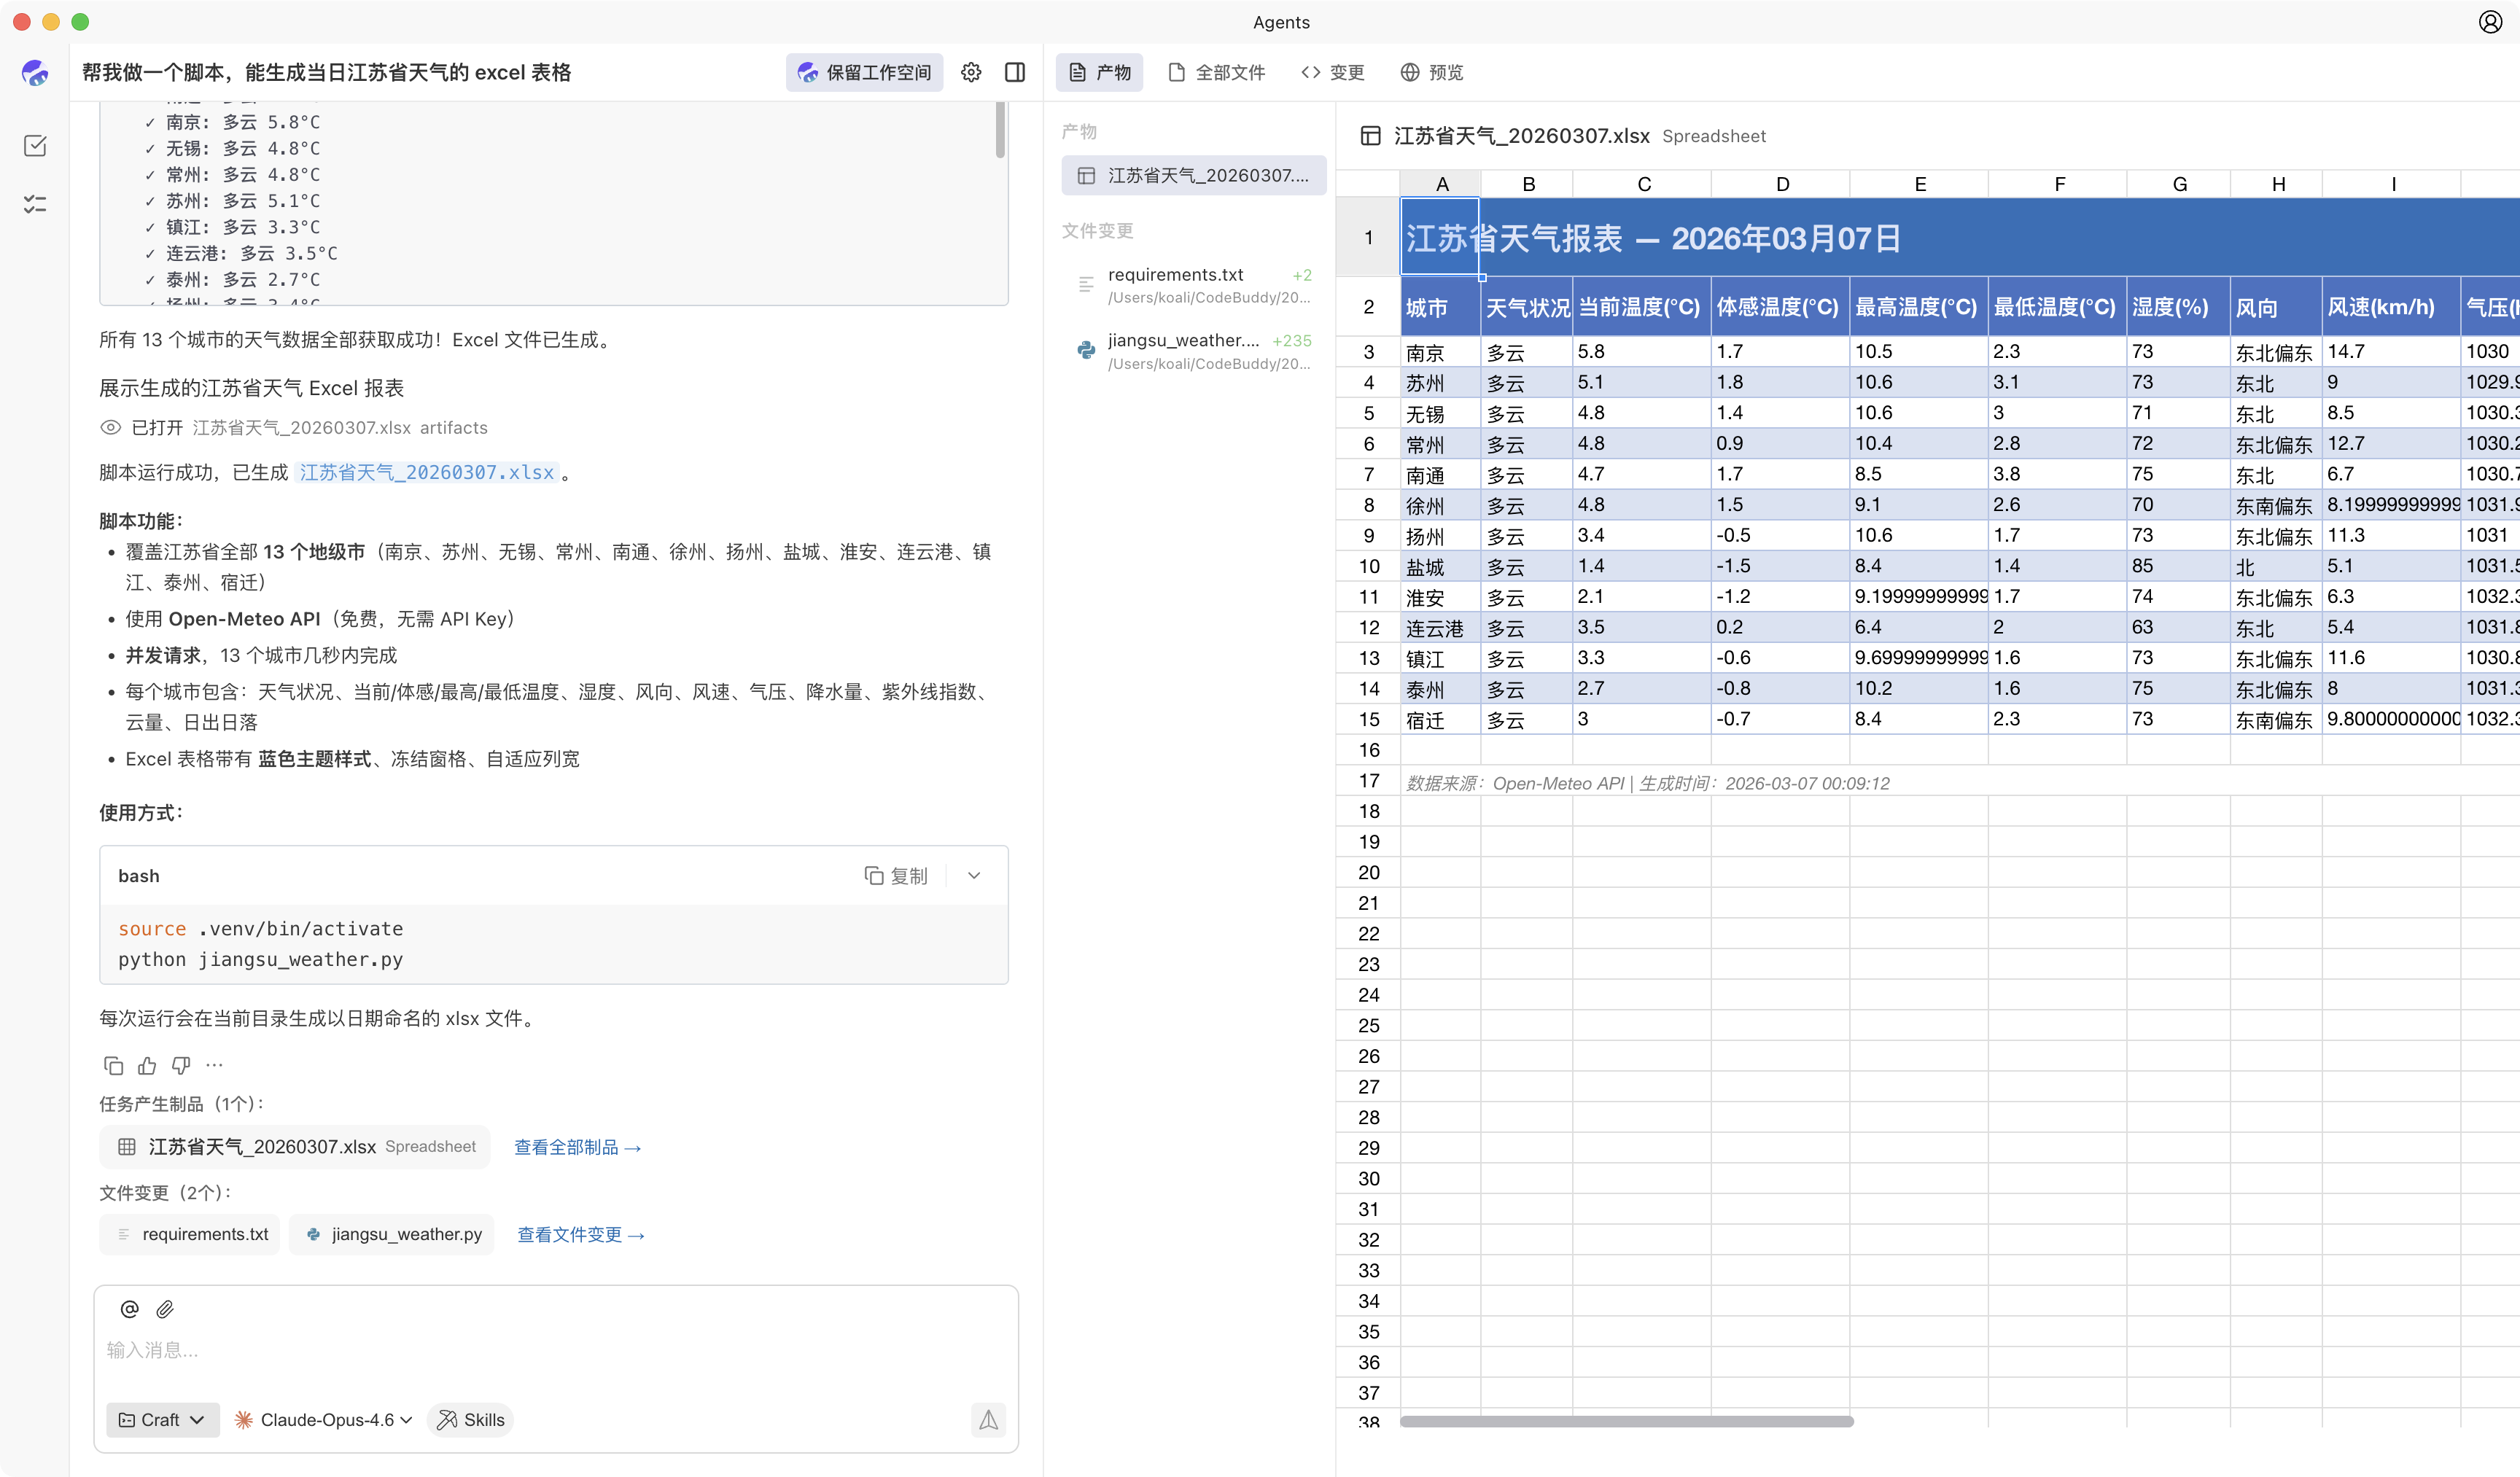Copy the response with copy icon
The height and width of the screenshot is (1477, 2520).
coord(113,1065)
